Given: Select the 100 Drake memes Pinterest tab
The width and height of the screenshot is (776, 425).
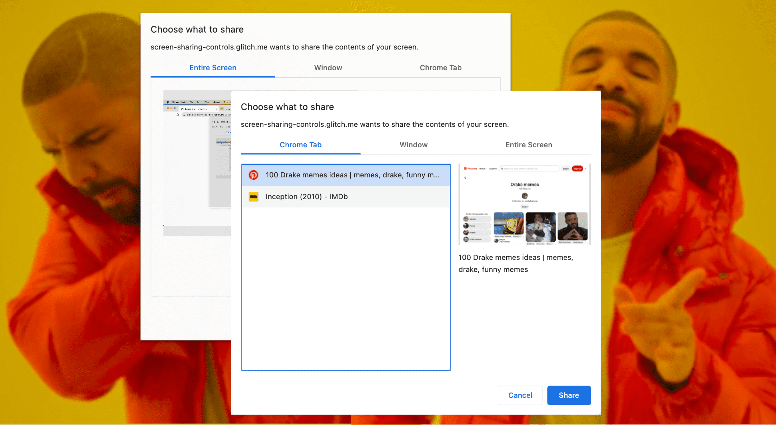Looking at the screenshot, I should (346, 175).
